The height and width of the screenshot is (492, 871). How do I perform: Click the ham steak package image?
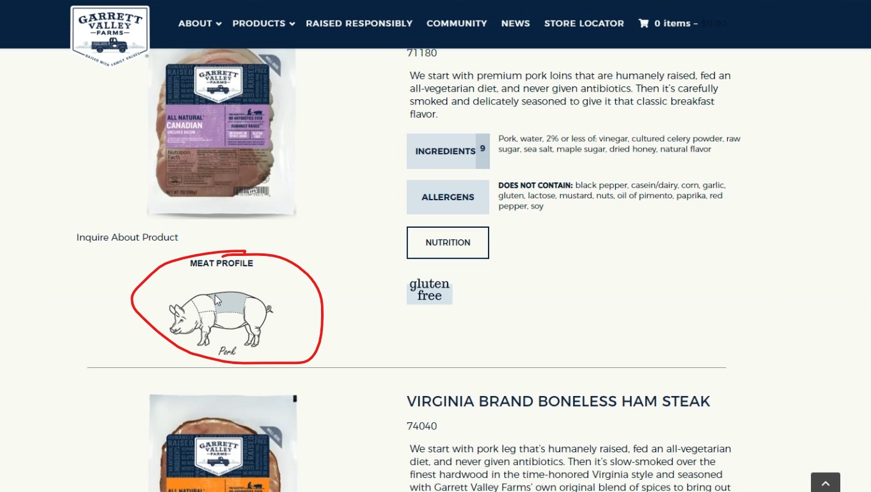[223, 443]
